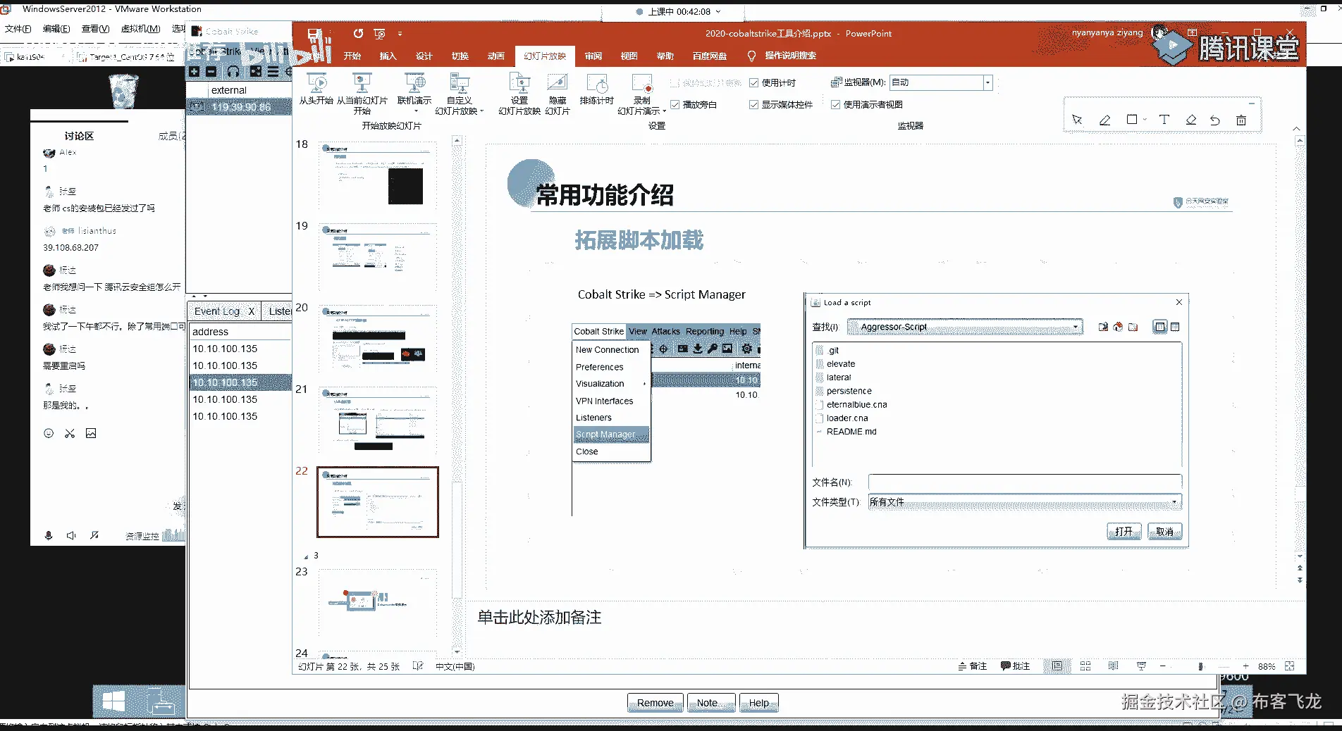Start slideshow from current slide

point(362,94)
